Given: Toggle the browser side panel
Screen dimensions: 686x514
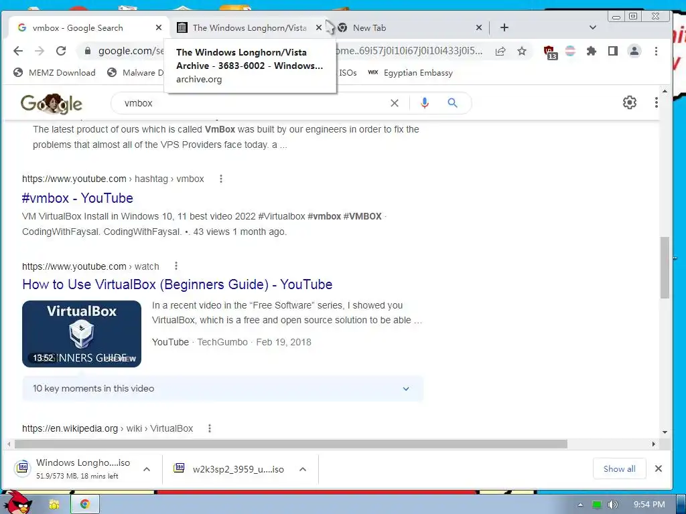Looking at the screenshot, I should tap(612, 51).
